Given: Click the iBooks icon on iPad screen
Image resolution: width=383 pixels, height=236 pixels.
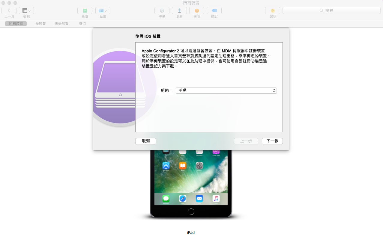Looking at the screenshot, I should pos(183,166).
